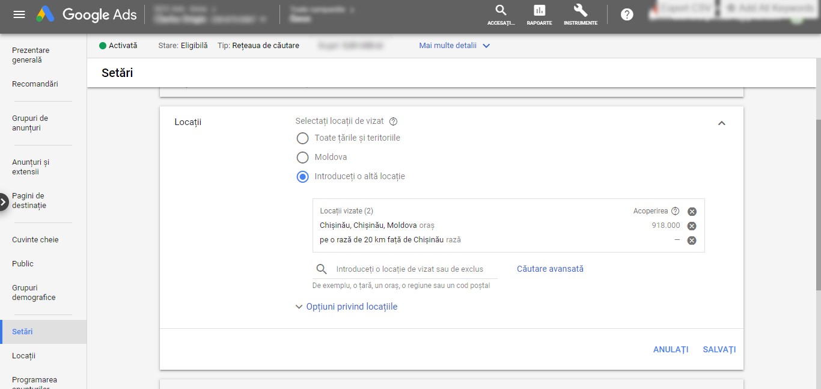Open the Rapoarte reports icon
Viewport: 821px width, 389px height.
[x=539, y=14]
